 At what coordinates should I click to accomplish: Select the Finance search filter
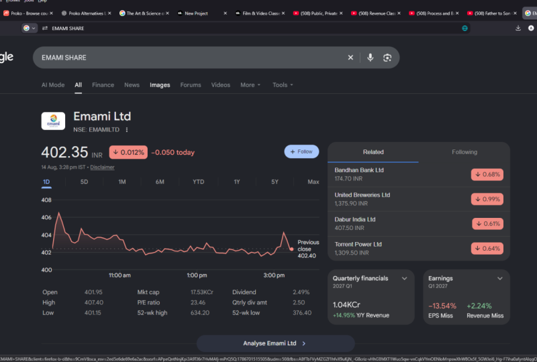tap(103, 85)
